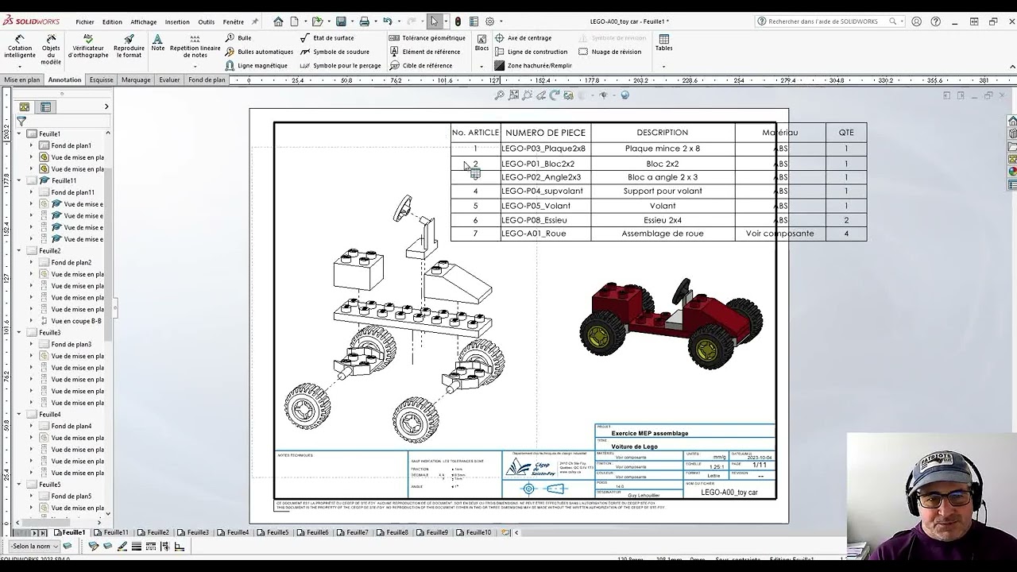Switch to the Evaluer tab
Screen dimensions: 1017x572
click(169, 79)
